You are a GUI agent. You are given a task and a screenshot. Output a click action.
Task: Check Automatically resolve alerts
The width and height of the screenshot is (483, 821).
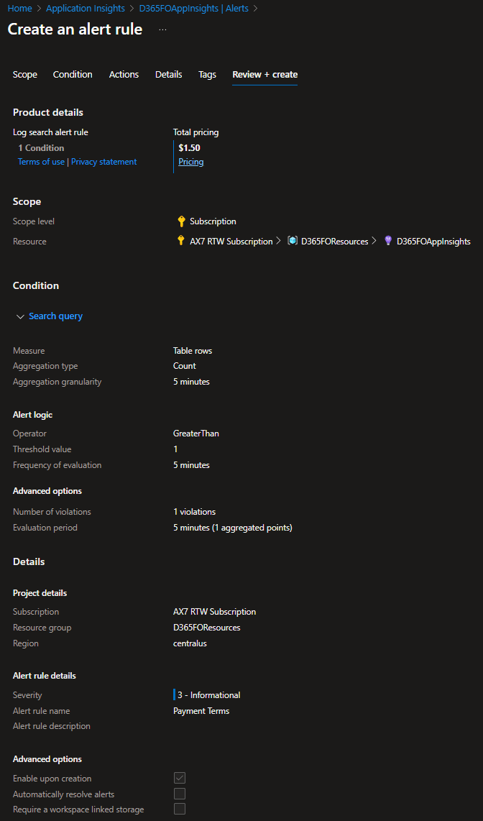tap(180, 794)
